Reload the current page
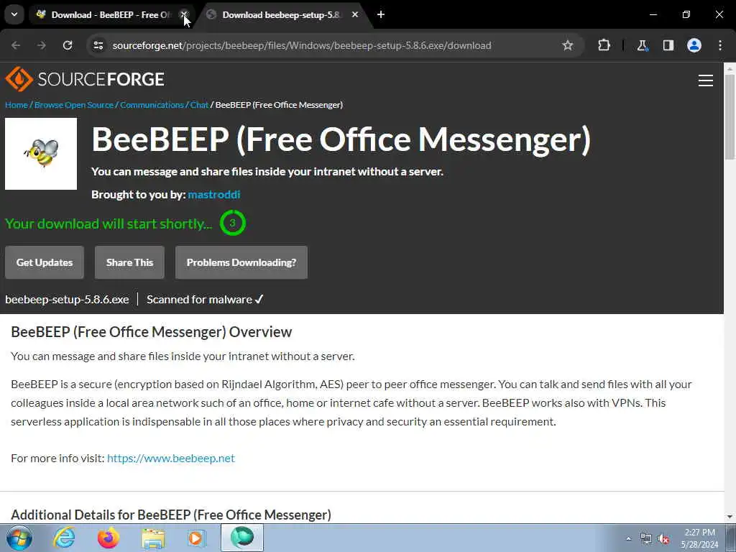The width and height of the screenshot is (736, 552). pos(68,45)
